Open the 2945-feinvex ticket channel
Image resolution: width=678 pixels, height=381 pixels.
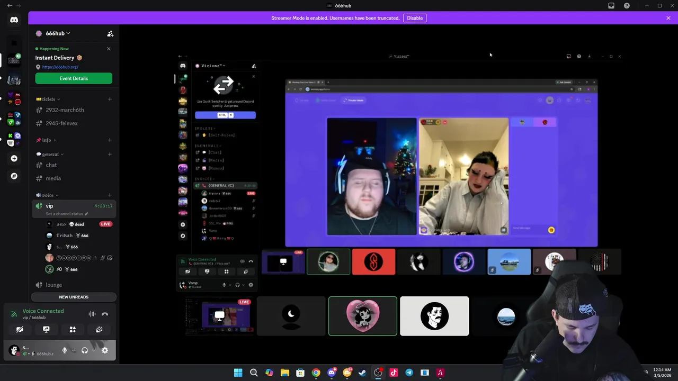click(74, 123)
